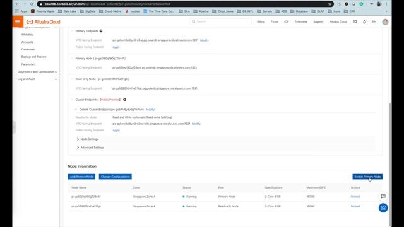Open the ICP menu
Image resolution: width=404 pixels, height=227 pixels.
(287, 22)
